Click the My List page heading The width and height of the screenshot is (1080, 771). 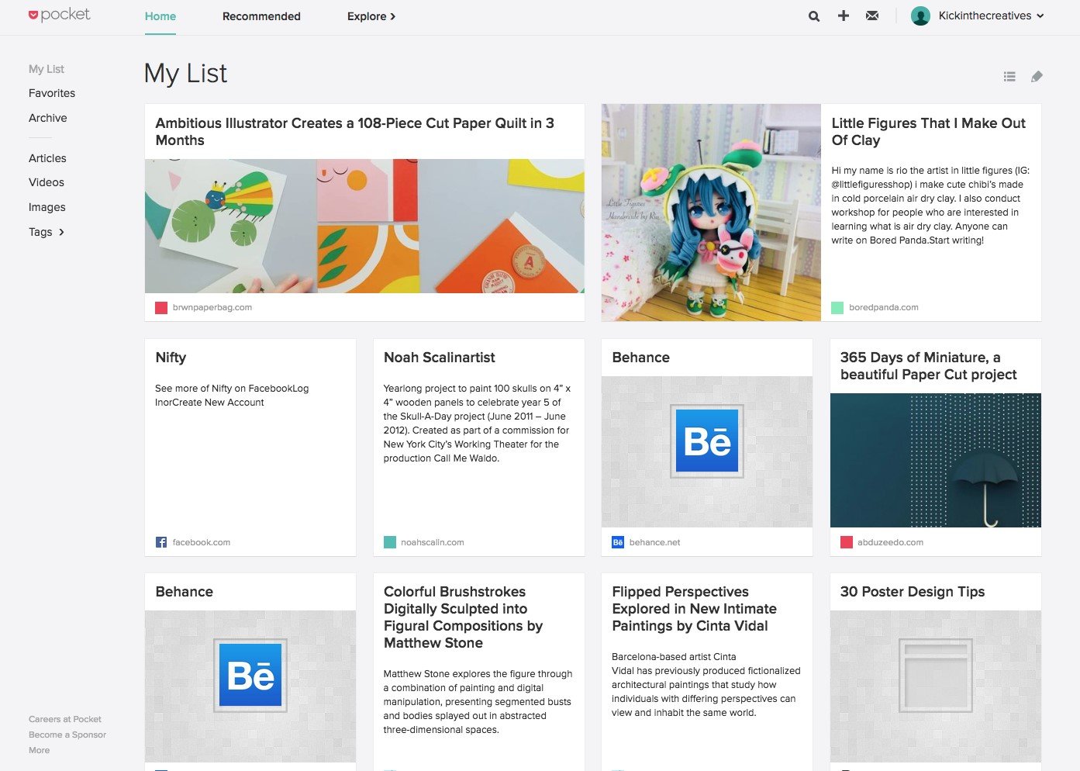pos(185,74)
